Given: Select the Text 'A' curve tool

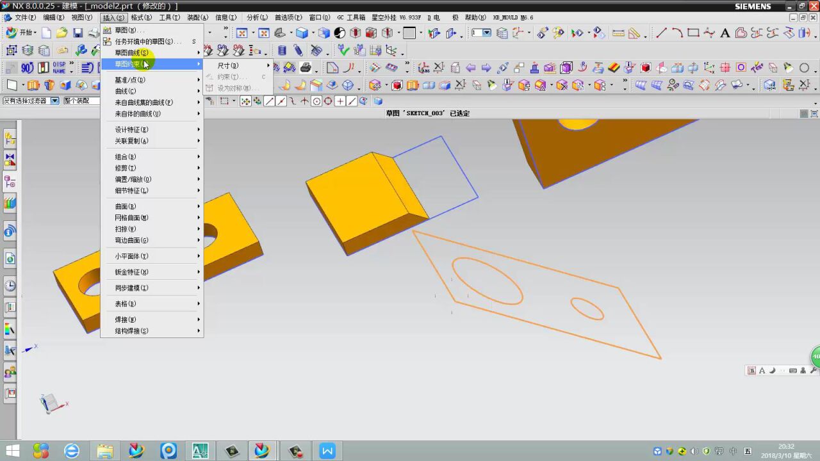Looking at the screenshot, I should [x=725, y=33].
